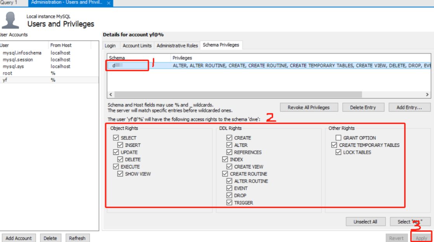Click the Privileges column header
The width and height of the screenshot is (434, 242).
point(300,58)
